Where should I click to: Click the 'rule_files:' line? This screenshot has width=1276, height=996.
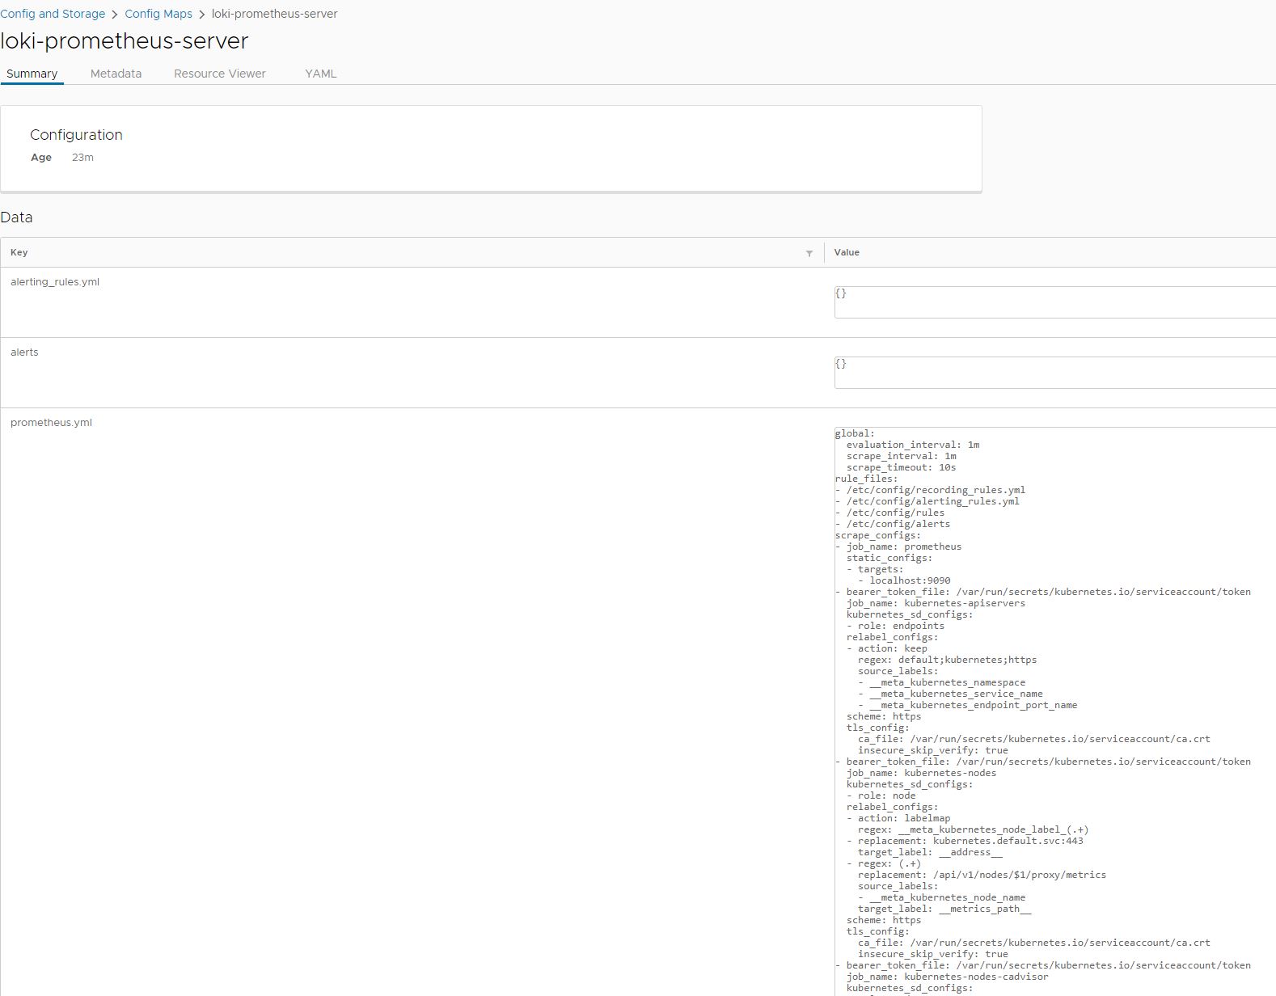[867, 479]
